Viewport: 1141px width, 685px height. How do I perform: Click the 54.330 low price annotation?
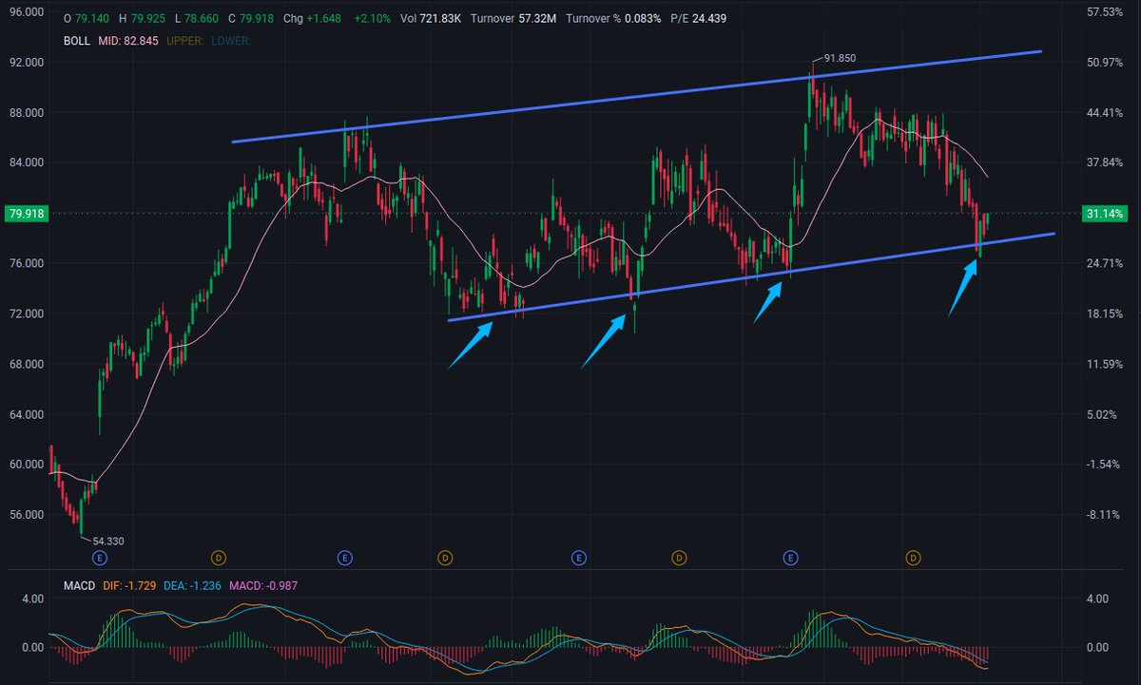pos(108,541)
